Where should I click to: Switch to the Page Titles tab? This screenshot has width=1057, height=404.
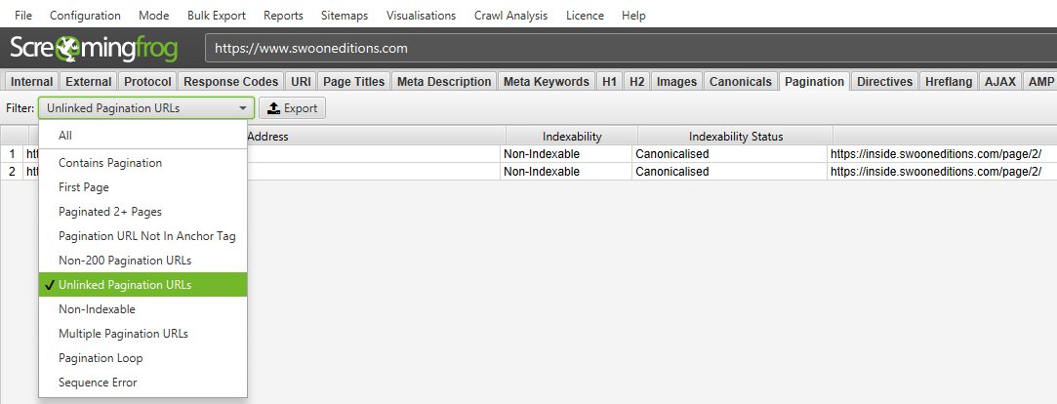354,82
